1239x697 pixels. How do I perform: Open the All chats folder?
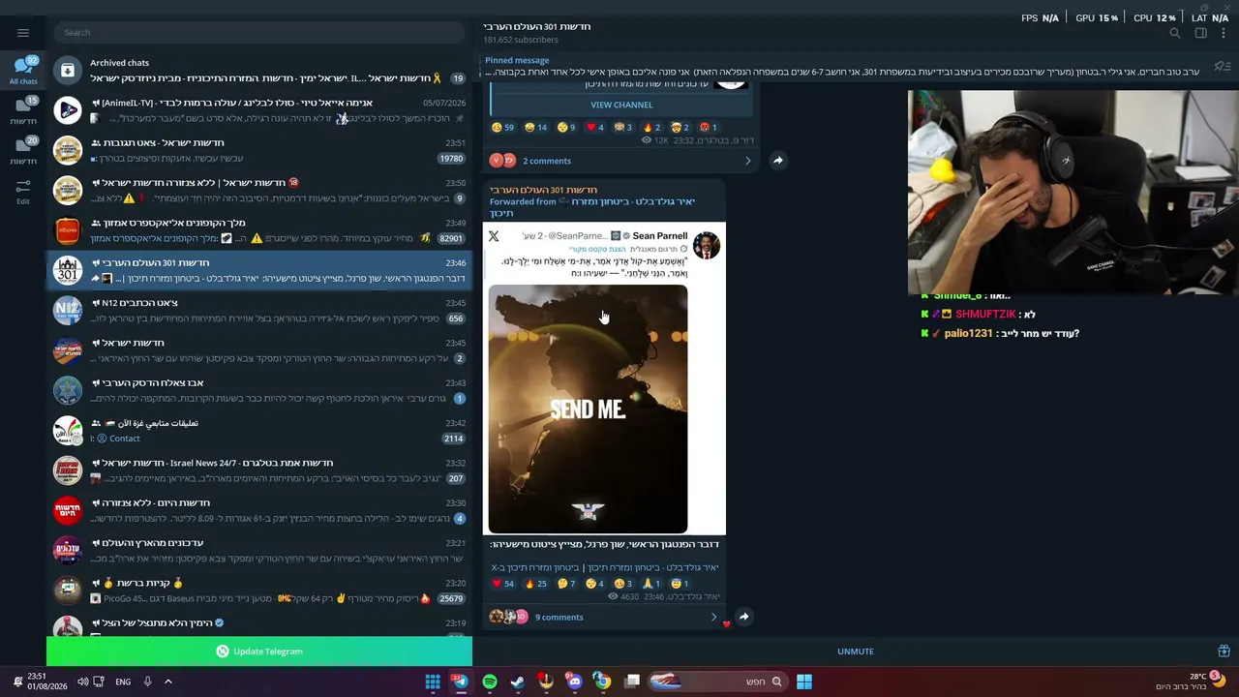[23, 70]
